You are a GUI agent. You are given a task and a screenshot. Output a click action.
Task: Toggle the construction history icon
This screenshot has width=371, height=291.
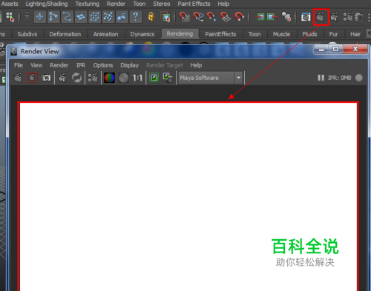[x=286, y=17]
